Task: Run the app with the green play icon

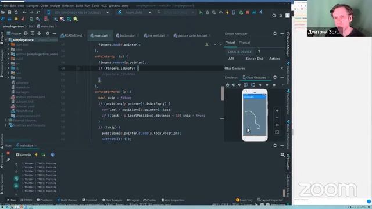Action: [201, 12]
